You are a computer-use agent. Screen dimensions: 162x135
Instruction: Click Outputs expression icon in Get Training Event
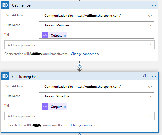pyautogui.click(x=45, y=107)
